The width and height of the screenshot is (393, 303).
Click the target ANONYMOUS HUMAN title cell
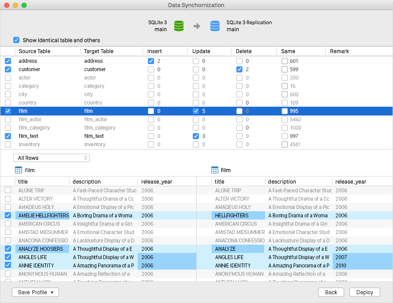[x=239, y=274]
